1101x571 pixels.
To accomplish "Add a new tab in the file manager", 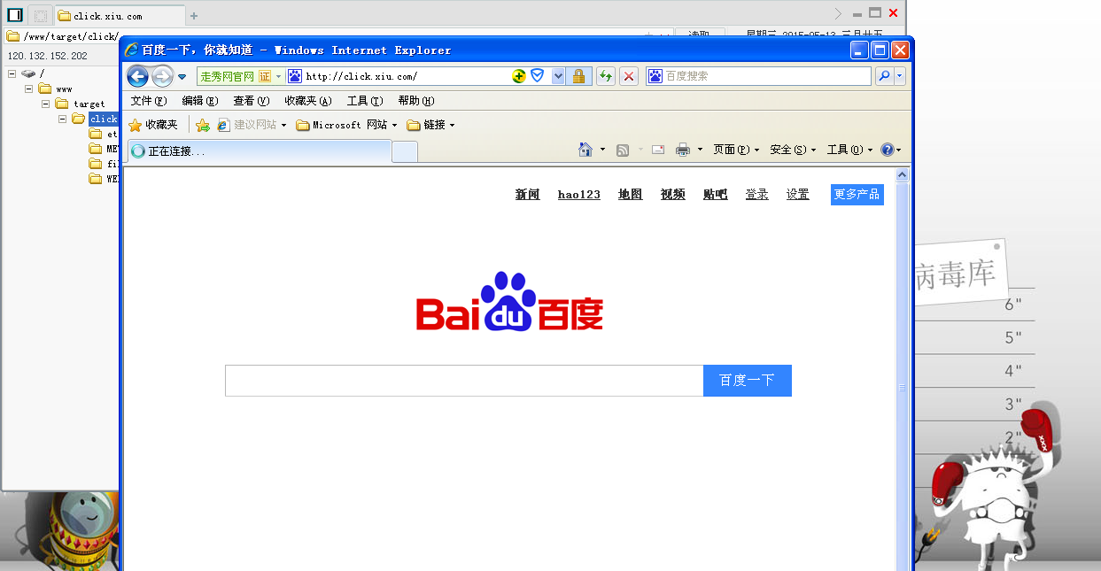I will click(194, 16).
